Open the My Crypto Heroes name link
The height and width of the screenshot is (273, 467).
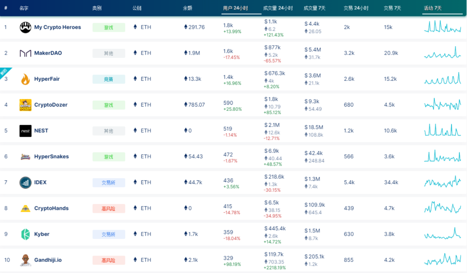coord(57,27)
